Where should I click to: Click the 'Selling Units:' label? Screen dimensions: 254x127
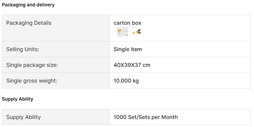[x=23, y=49]
